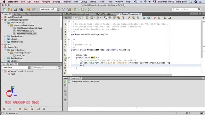The width and height of the screenshot is (205, 115).
Task: Click the red Start Macro Recording icon
Action: [x=154, y=18]
